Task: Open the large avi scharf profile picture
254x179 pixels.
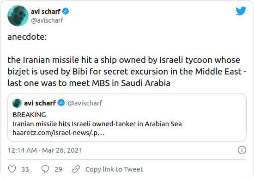Action: click(18, 16)
